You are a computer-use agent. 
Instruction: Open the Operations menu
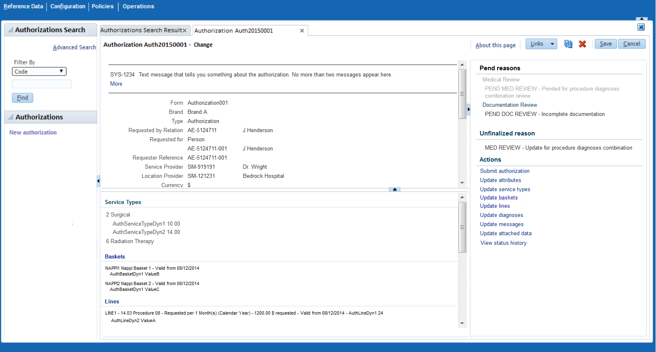tap(138, 6)
